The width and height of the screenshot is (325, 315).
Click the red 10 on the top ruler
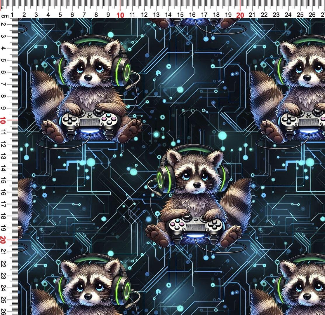[x=120, y=15]
